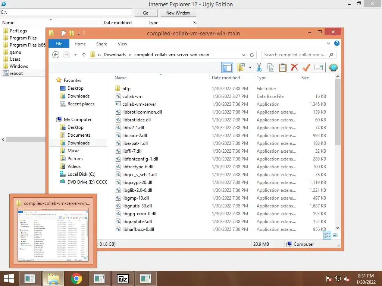Click the Go button in Internet Explorer
The image size is (382, 286).
[146, 13]
